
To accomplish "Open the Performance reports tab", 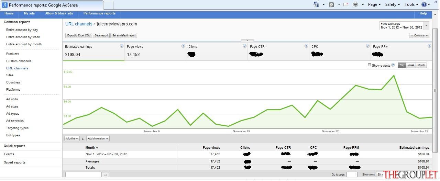I will 99,14.
